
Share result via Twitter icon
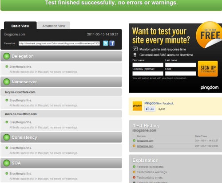[x=106, y=43]
